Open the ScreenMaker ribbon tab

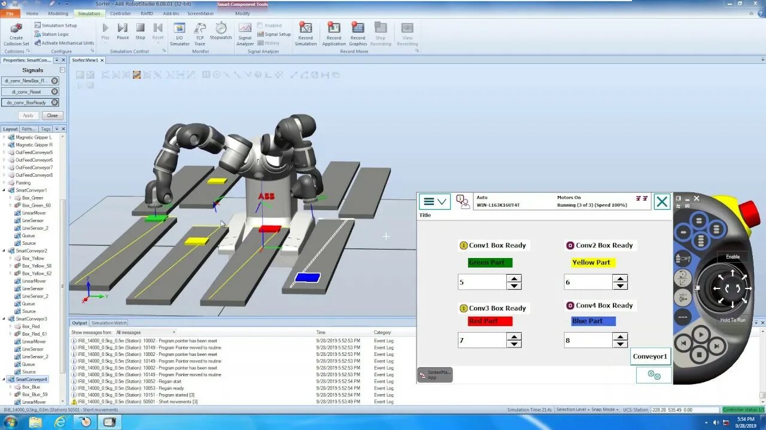[x=200, y=13]
